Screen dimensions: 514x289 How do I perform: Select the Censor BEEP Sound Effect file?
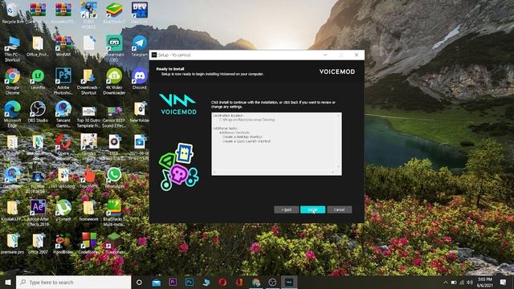tap(114, 116)
